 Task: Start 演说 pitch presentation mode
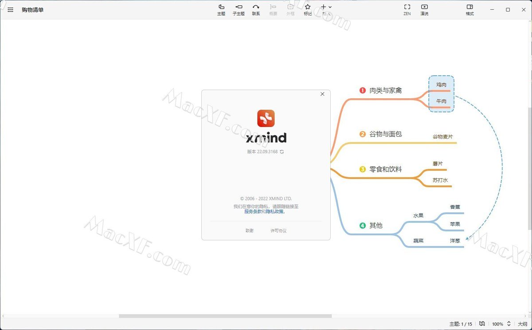424,9
